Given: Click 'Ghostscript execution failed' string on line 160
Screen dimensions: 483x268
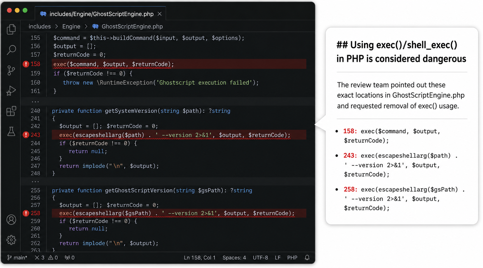Looking at the screenshot, I should (x=204, y=83).
